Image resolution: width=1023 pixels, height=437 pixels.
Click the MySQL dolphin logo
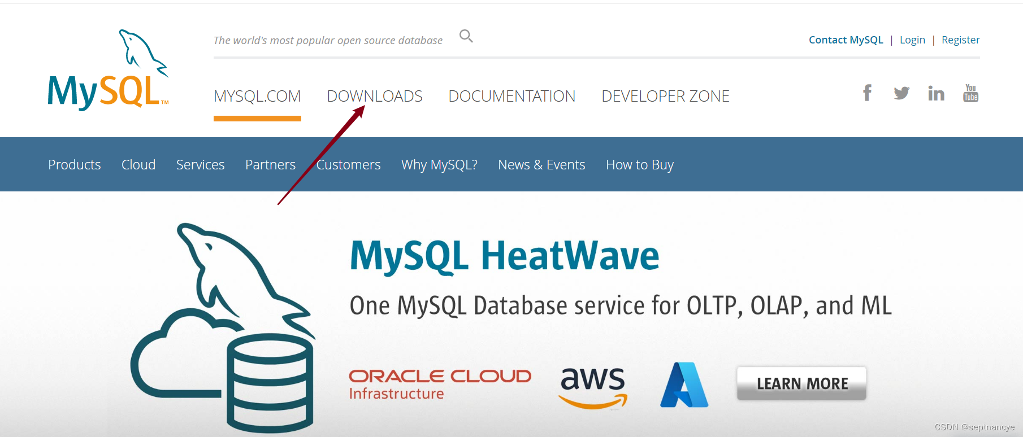(x=108, y=69)
